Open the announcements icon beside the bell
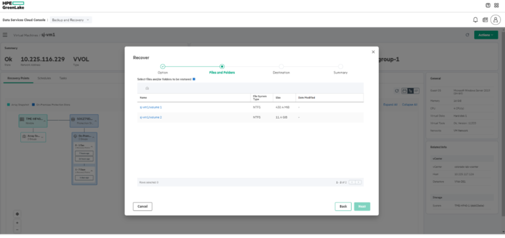The image size is (505, 238). [x=485, y=20]
